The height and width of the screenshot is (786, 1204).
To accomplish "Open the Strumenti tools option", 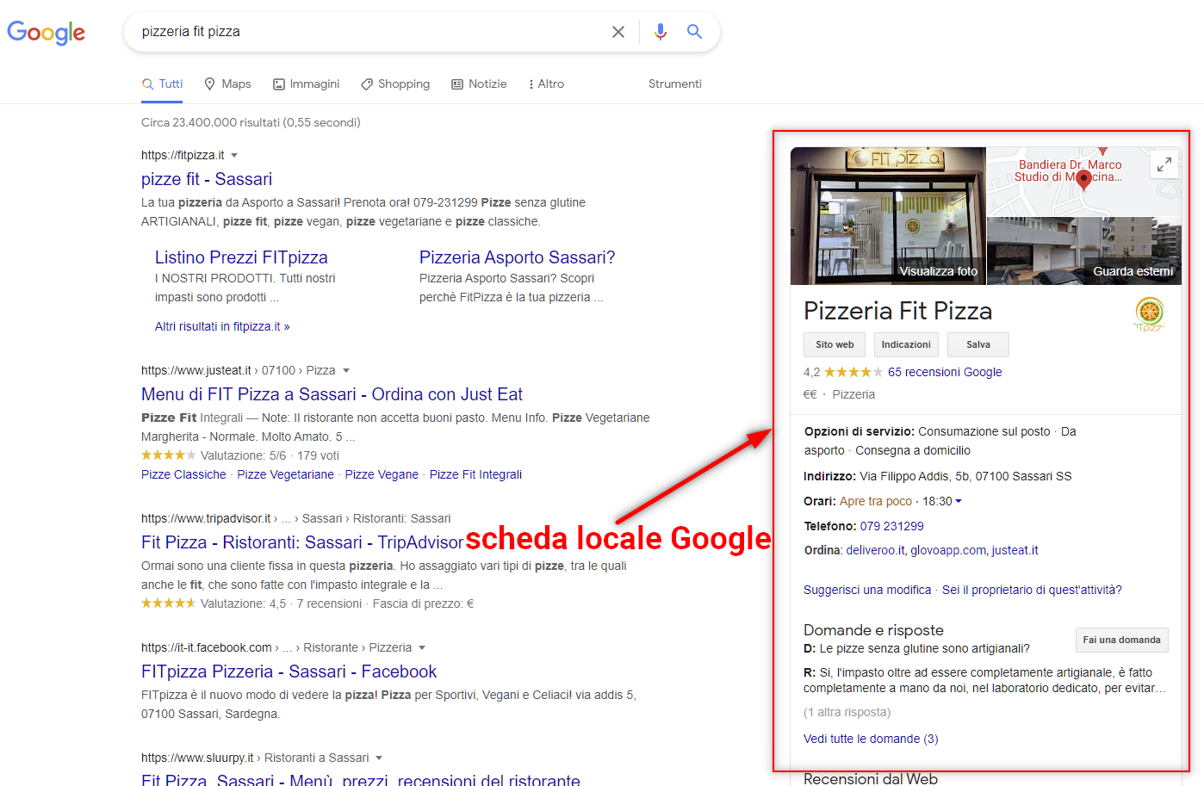I will [x=675, y=84].
